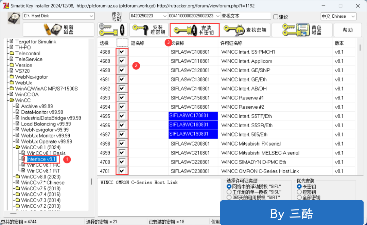Sort by 版本 column header
This screenshot has height=225, width=367.
click(x=339, y=43)
